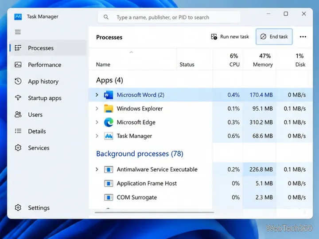Viewport: 319px width, 239px height.
Task: Expand the Microsoft Word process group
Action: pos(97,95)
